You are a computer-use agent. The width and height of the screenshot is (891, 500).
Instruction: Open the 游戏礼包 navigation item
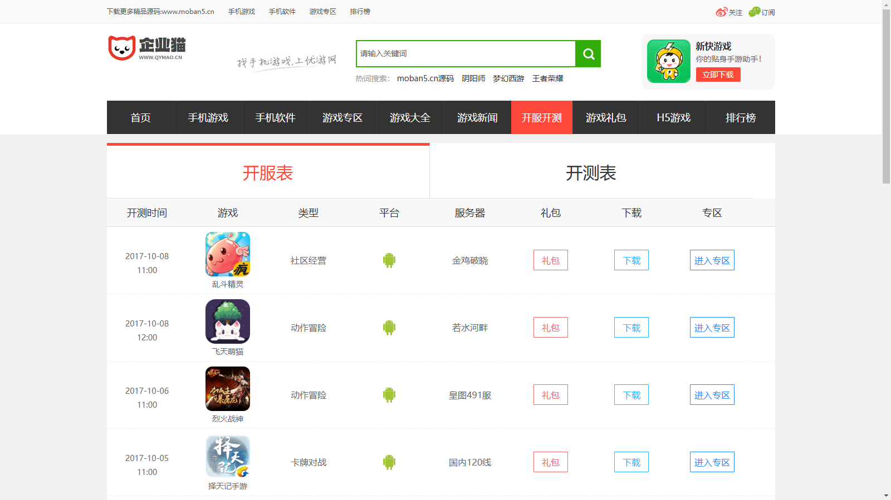(x=606, y=117)
